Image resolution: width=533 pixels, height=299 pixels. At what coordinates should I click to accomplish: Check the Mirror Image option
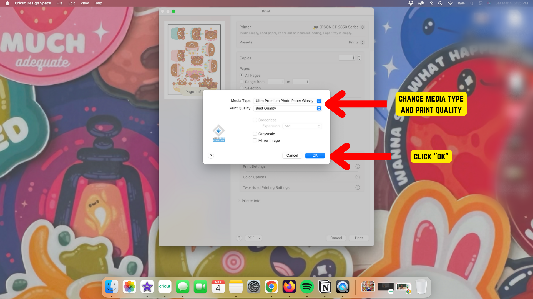click(255, 140)
